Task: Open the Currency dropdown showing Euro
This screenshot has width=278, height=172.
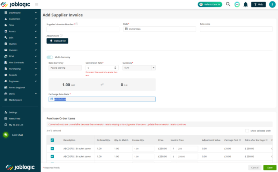Action: point(139,68)
